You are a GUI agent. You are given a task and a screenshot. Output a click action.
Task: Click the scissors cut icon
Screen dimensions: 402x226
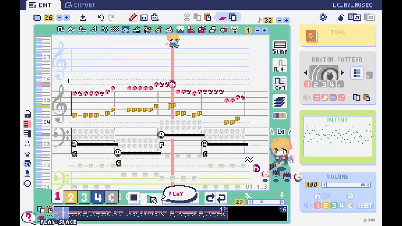pos(187,18)
